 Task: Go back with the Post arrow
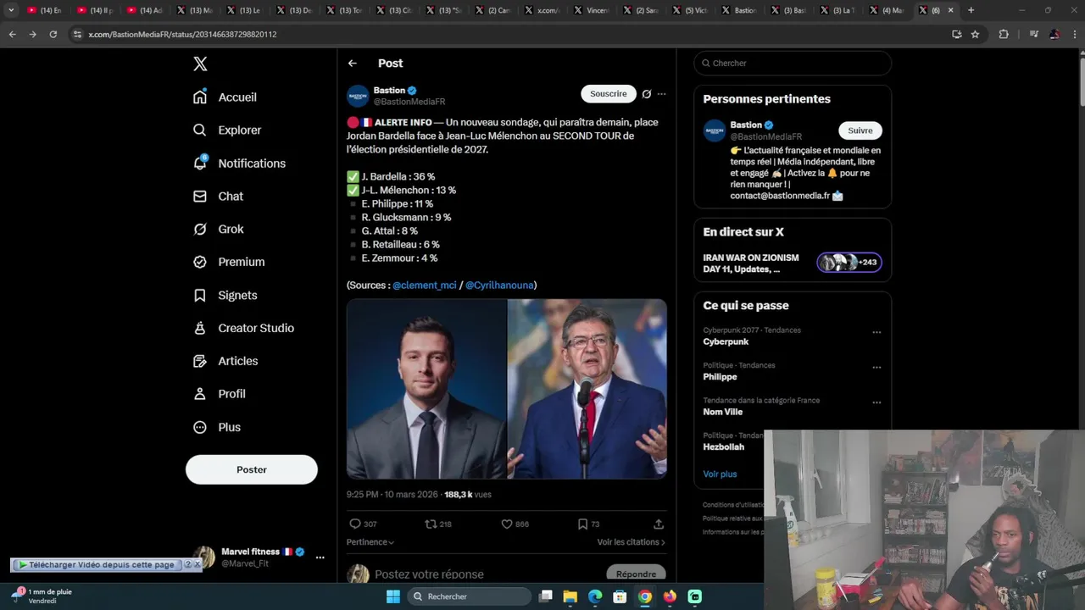[x=353, y=64]
